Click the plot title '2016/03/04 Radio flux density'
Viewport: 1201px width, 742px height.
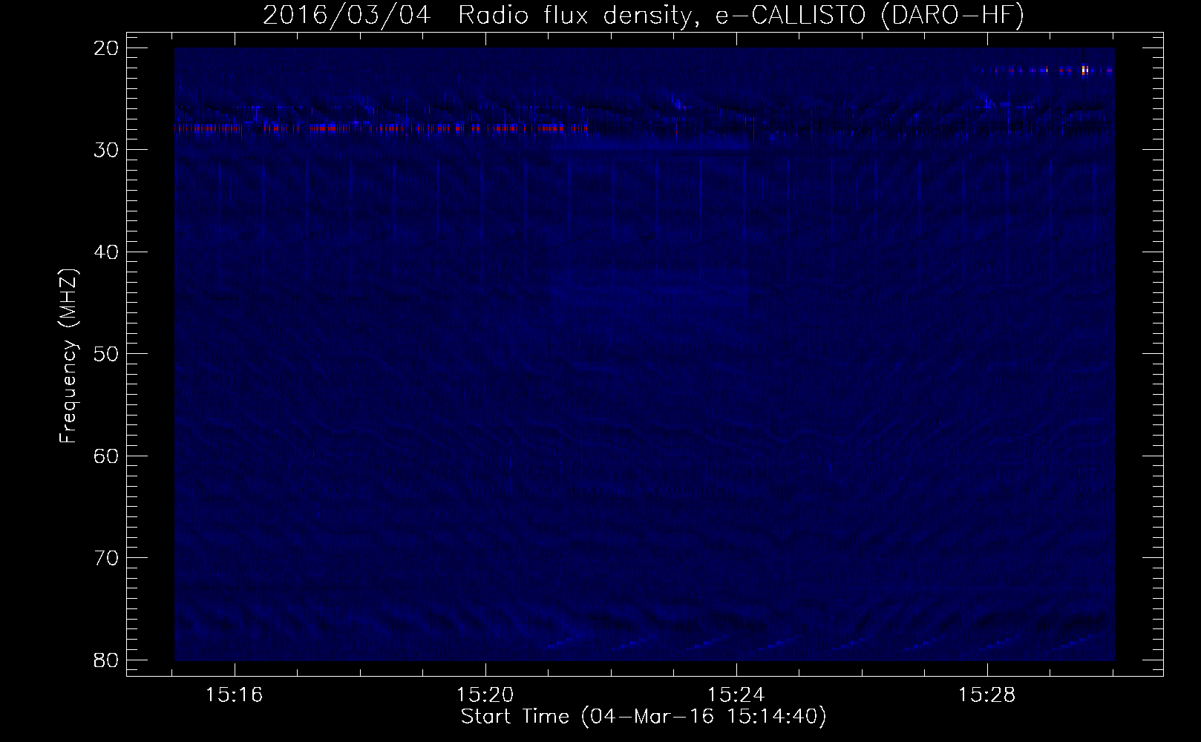(644, 16)
